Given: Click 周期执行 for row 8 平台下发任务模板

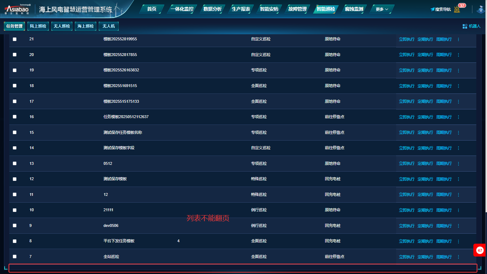Looking at the screenshot, I should coord(444,241).
